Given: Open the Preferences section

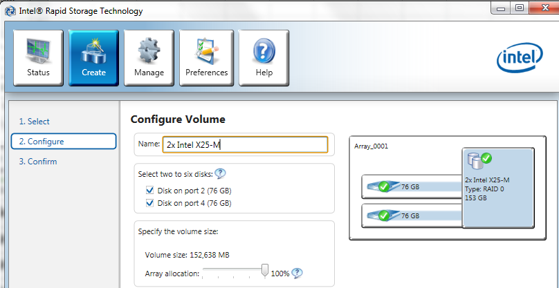Looking at the screenshot, I should [206, 58].
